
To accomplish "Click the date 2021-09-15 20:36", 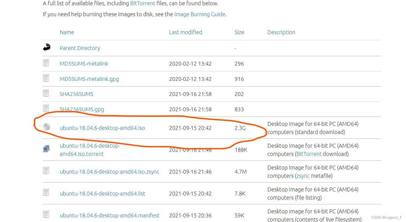I will pyautogui.click(x=190, y=215).
